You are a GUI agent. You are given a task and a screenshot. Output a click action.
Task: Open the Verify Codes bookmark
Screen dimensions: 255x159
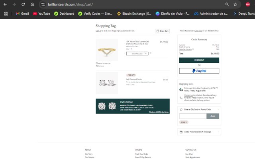point(95,14)
